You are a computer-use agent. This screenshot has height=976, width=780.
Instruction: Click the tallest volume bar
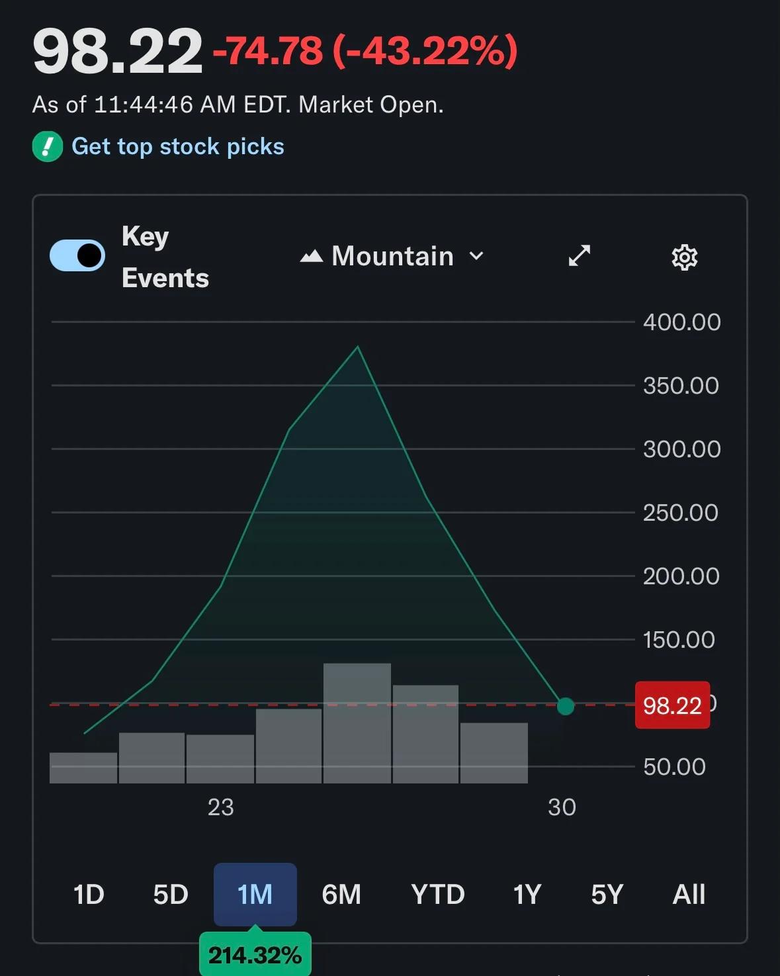[x=357, y=723]
